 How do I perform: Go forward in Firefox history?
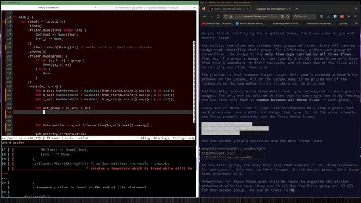[211, 16]
